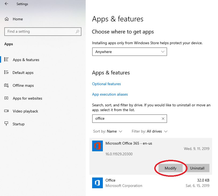The width and height of the screenshot is (218, 196).
Task: Click into the app list search field containing office
Action: point(130,119)
